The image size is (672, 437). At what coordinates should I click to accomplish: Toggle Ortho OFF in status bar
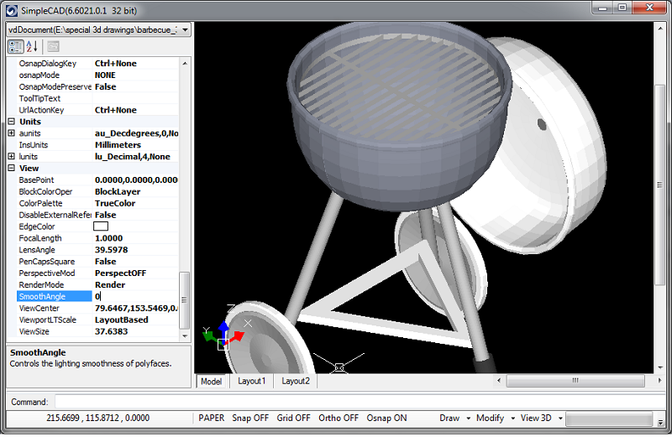[x=339, y=418]
